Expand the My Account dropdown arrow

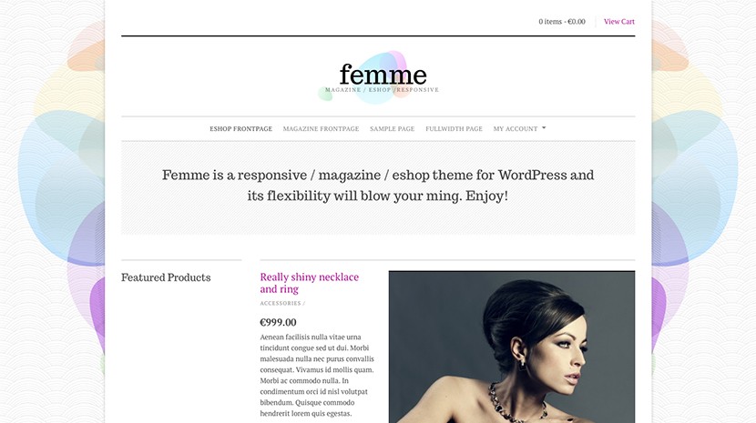click(544, 128)
